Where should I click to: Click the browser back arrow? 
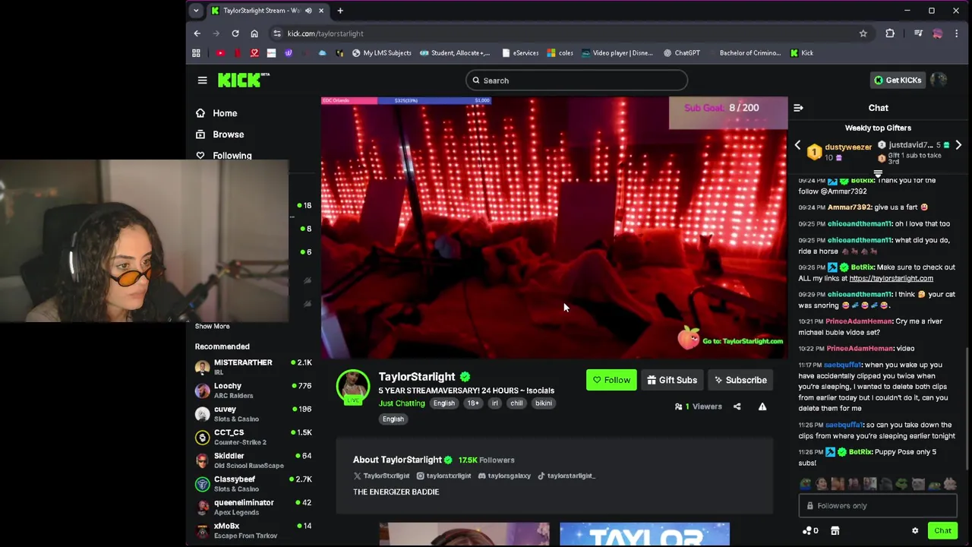tap(197, 33)
